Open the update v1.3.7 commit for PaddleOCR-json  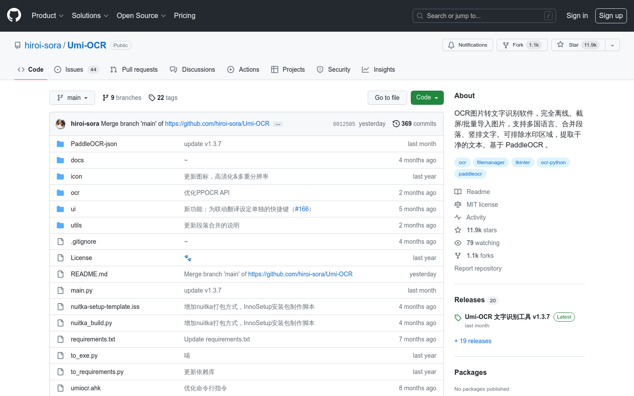203,144
